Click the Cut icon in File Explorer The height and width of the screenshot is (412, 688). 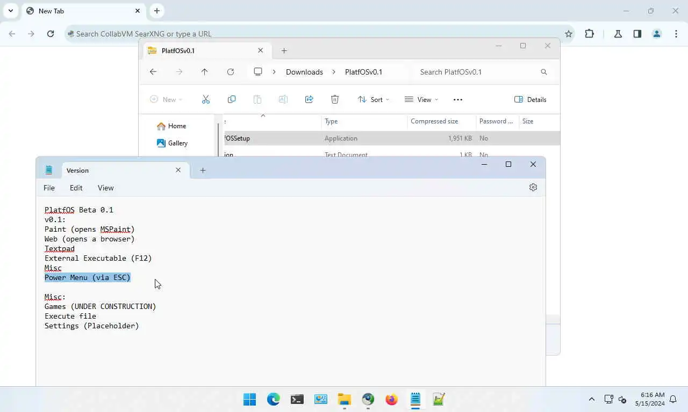[x=205, y=99]
